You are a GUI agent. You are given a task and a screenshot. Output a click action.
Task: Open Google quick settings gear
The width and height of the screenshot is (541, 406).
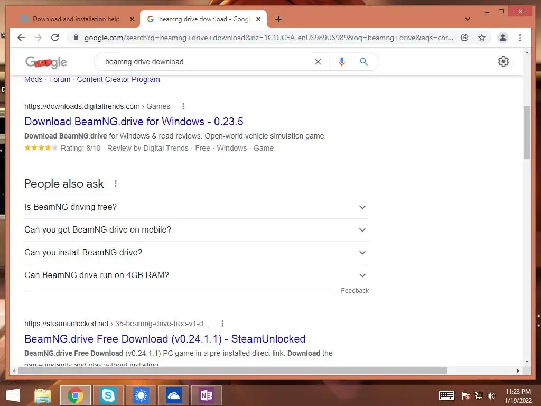503,61
